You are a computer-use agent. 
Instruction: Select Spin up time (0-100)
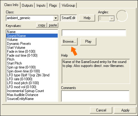pos(32,67)
